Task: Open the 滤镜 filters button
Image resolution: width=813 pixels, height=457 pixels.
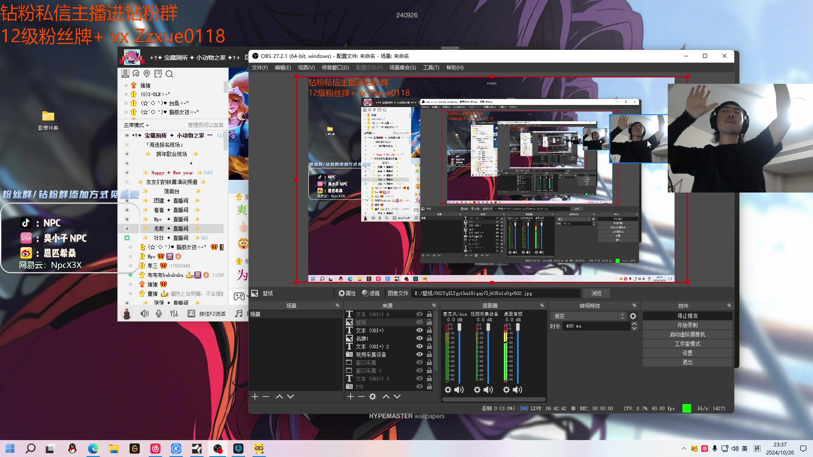Action: pyautogui.click(x=371, y=293)
